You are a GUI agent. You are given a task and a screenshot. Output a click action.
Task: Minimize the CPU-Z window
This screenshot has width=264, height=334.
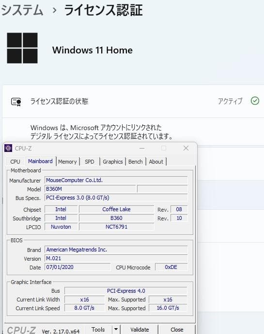point(142,148)
